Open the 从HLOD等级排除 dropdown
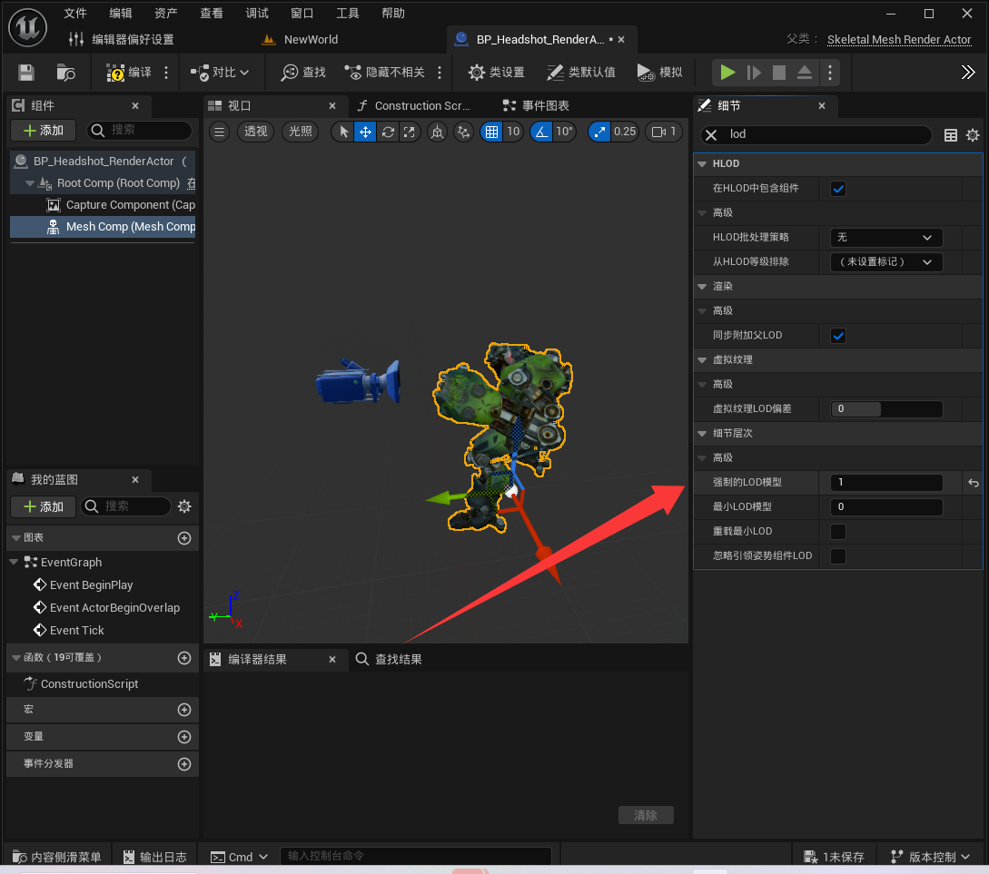 (x=886, y=262)
